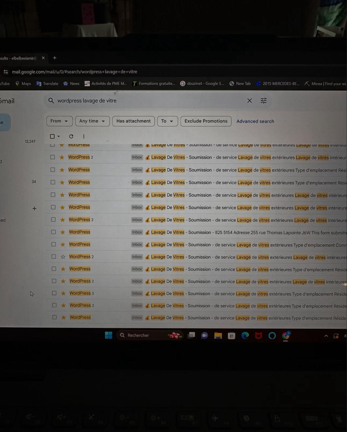Open the Formations gratuite bookmark

tap(154, 84)
